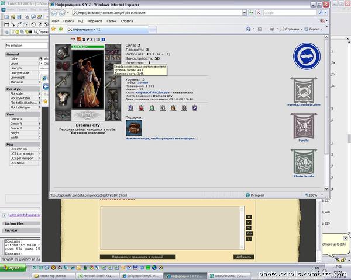The width and height of the screenshot is (351, 280).
Task: Open the Сервис menu in menu bar
Action: (x=112, y=21)
